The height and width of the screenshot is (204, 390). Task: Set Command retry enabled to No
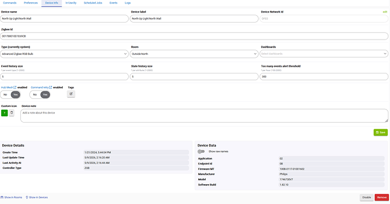(35, 95)
